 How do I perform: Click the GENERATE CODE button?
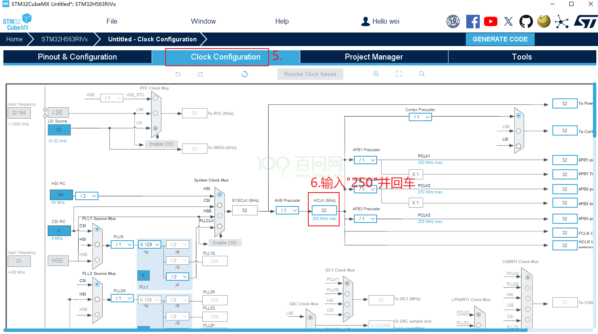point(500,39)
